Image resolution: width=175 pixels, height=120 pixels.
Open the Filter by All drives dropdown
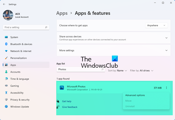(141, 71)
